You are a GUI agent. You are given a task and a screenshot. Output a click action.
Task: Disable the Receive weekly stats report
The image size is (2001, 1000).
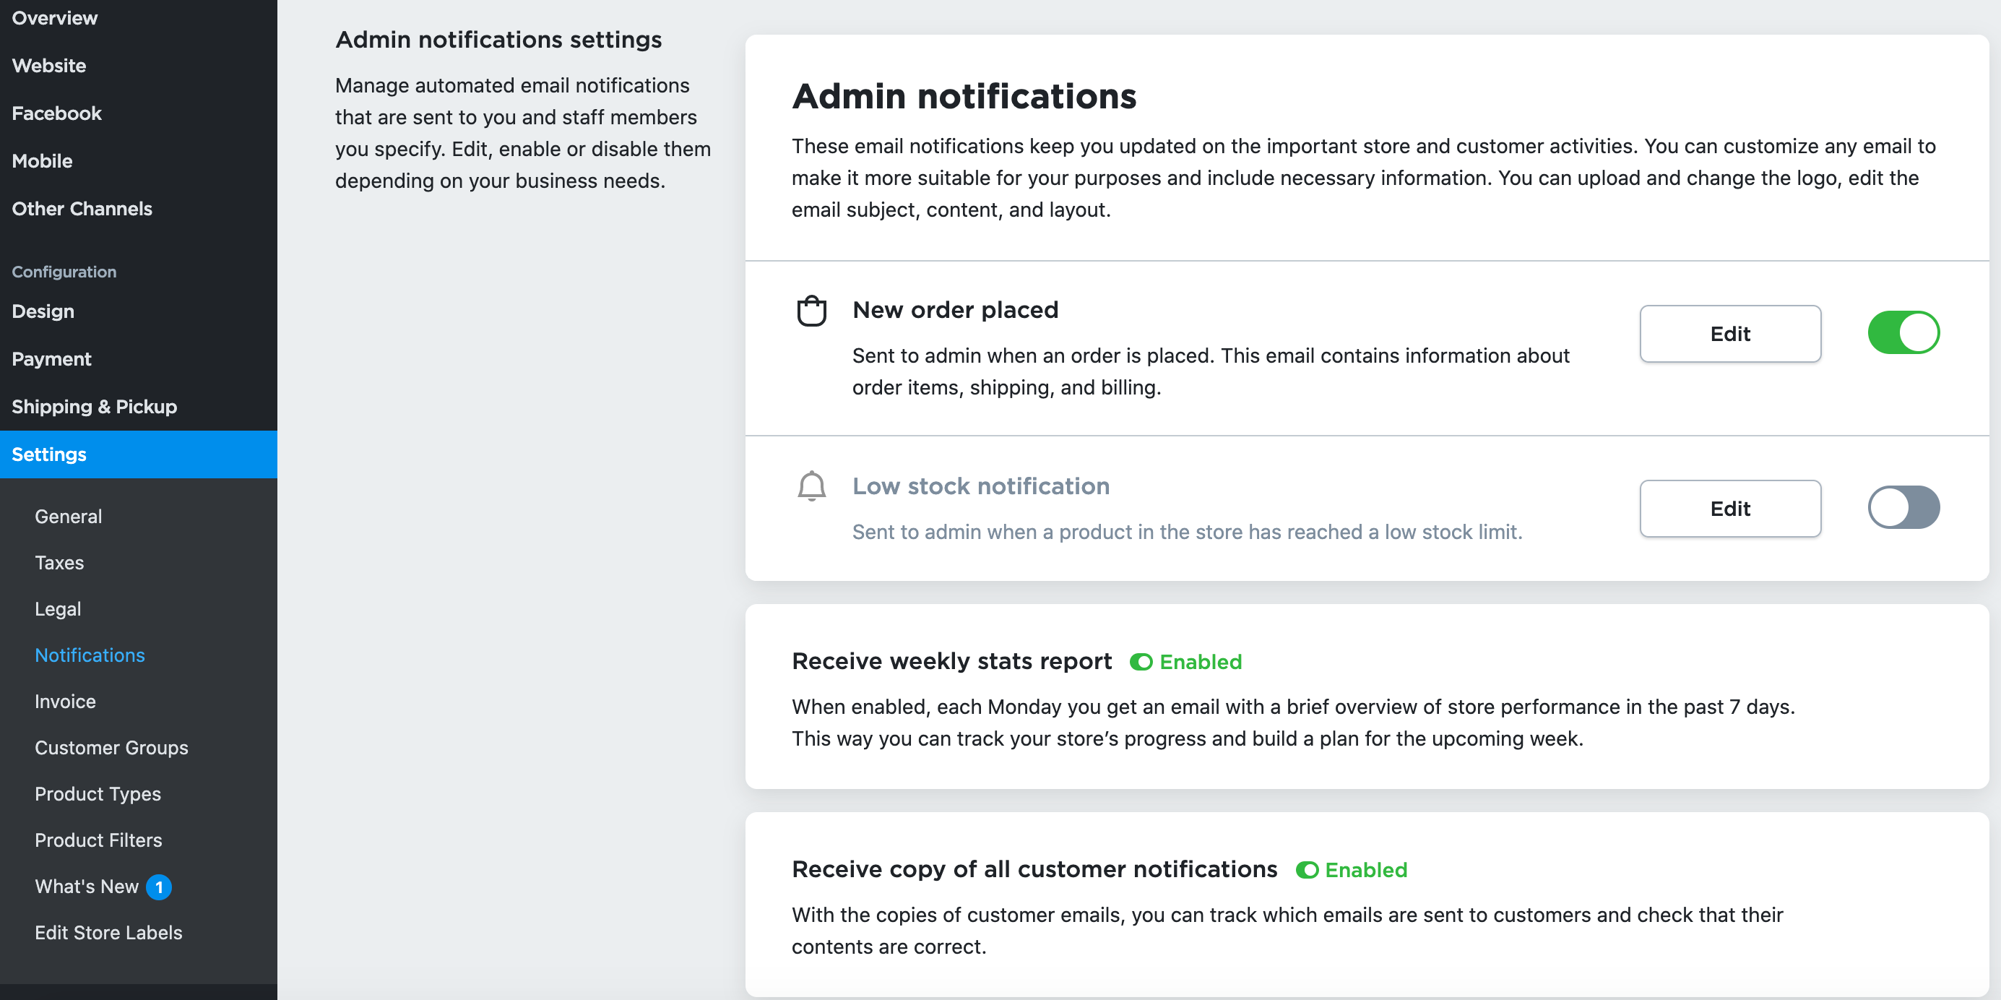(x=1140, y=662)
